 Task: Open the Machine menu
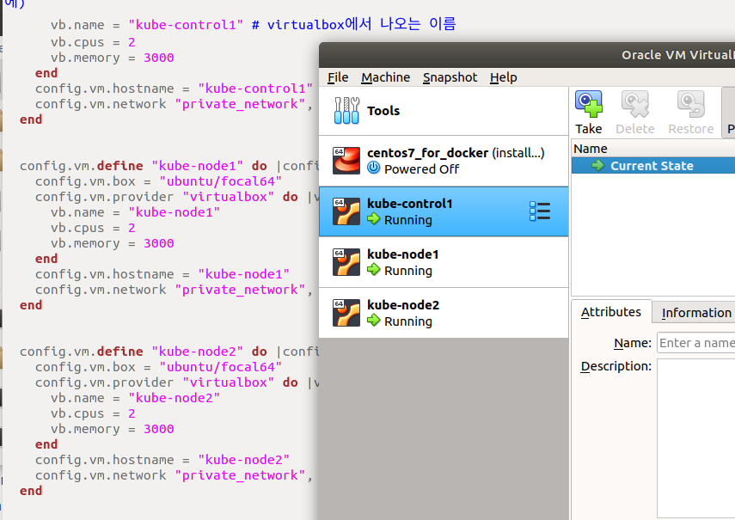(385, 77)
